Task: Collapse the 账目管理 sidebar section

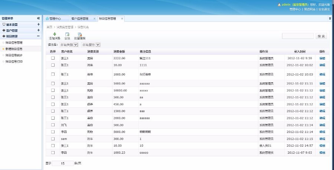Action: (38, 36)
